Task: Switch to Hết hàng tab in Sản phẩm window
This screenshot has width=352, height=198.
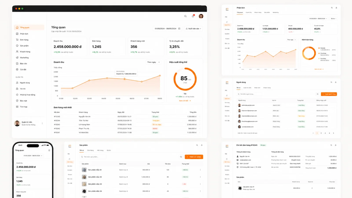Action: point(100,150)
